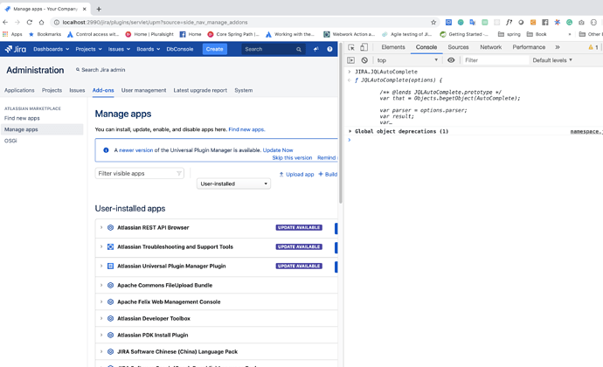Click the Atlassian REST API Browser app icon

(x=110, y=228)
